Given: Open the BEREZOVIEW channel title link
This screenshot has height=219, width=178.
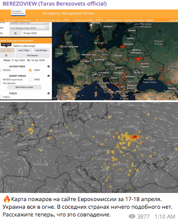Looking at the screenshot, I should pos(55,4).
